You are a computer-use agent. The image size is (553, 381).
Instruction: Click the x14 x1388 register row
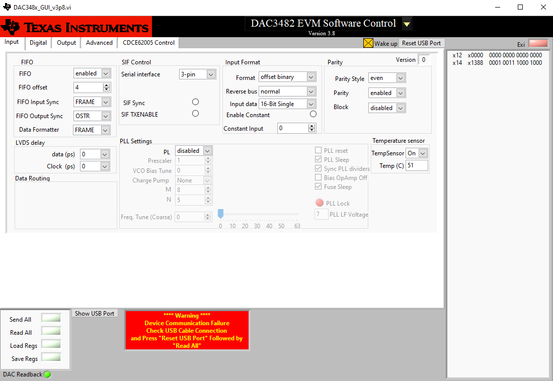(497, 63)
